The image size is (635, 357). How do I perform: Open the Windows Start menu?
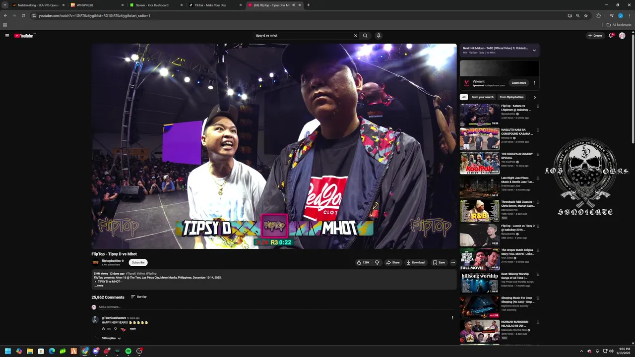tap(8, 351)
